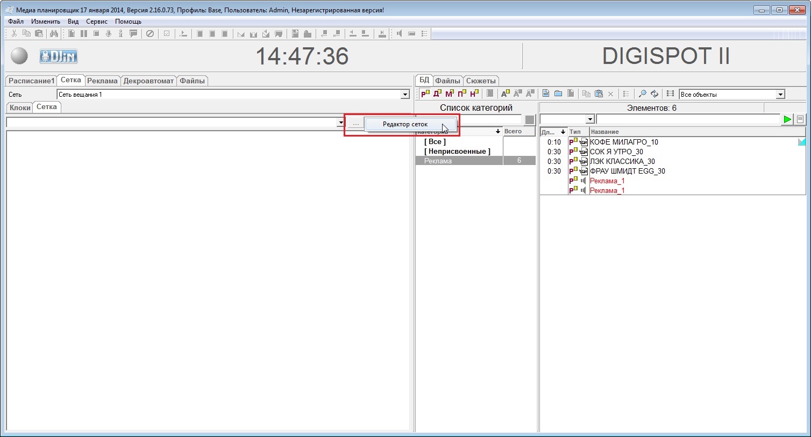
Task: Click the crossed circle prohibit icon
Action: [x=150, y=33]
